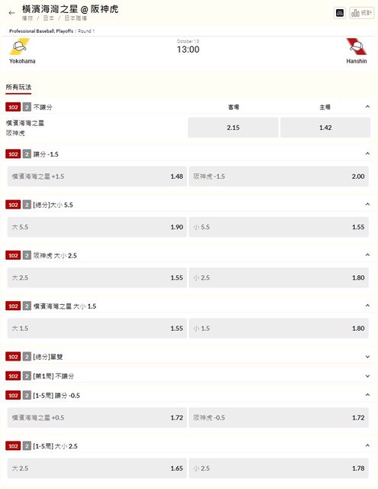Select home moneyline odds 1.42
The width and height of the screenshot is (378, 489).
pyautogui.click(x=325, y=128)
